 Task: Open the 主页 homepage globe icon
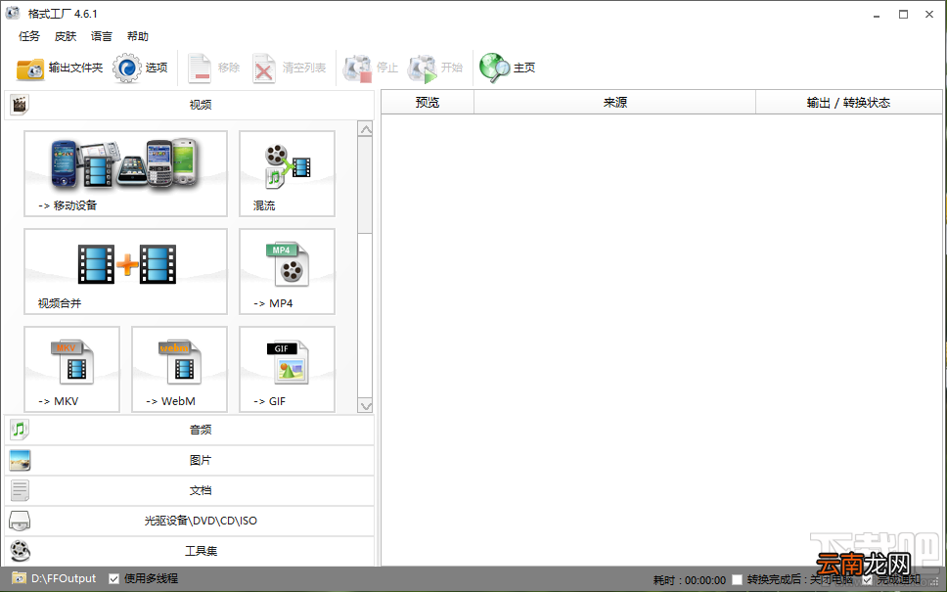tap(495, 68)
